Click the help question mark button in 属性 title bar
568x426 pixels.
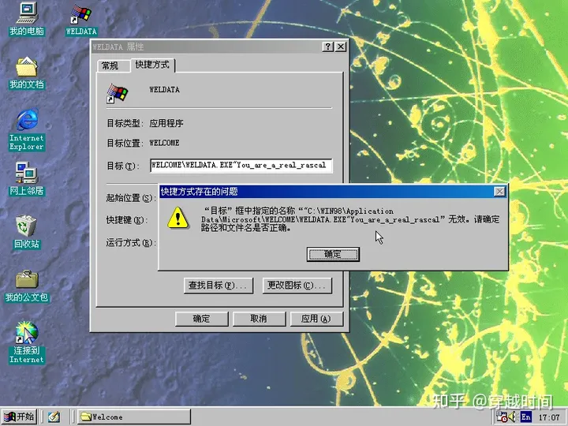(328, 47)
